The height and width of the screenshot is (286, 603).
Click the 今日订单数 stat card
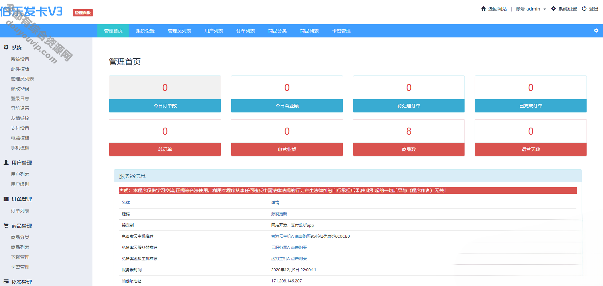[x=165, y=94]
